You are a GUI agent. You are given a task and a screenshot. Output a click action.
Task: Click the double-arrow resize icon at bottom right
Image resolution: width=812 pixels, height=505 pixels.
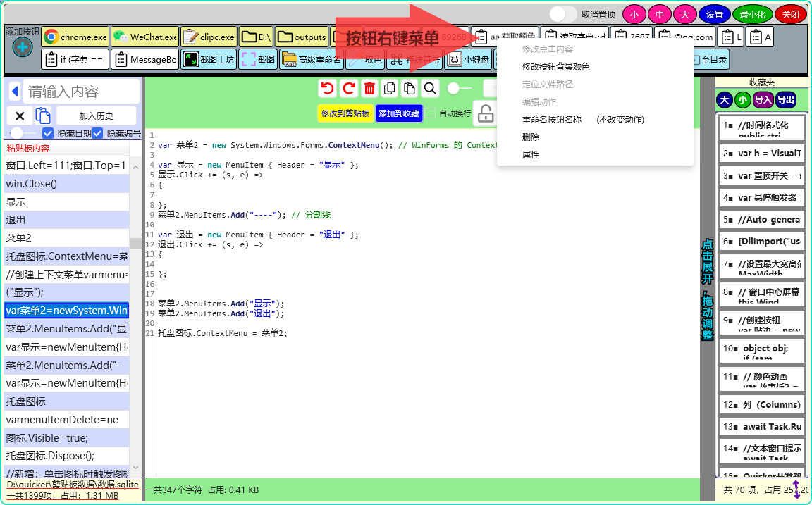796,489
